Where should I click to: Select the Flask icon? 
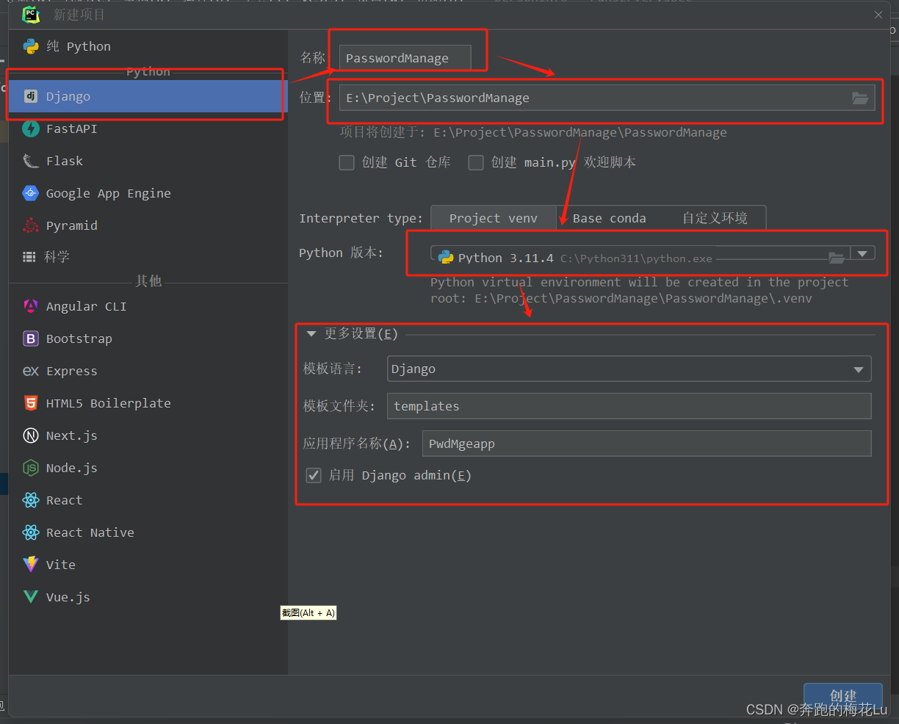pyautogui.click(x=31, y=161)
